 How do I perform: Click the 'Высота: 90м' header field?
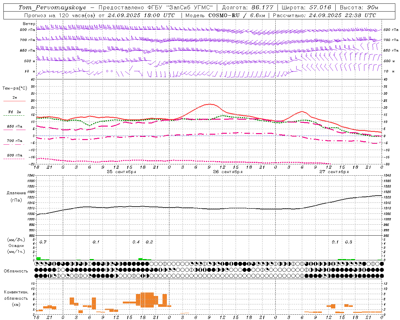359,7
